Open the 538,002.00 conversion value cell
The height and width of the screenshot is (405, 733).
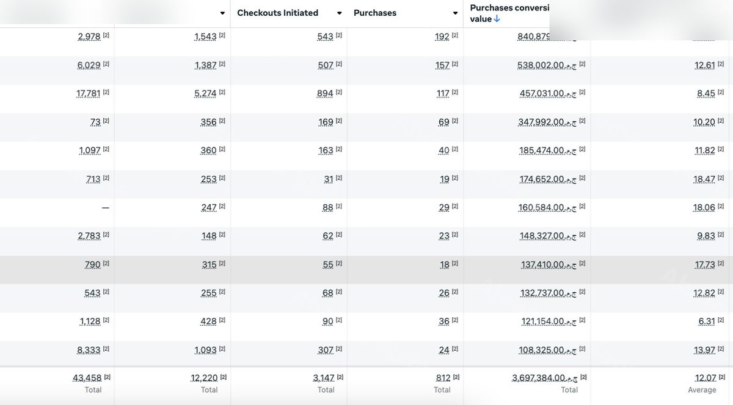(x=547, y=65)
